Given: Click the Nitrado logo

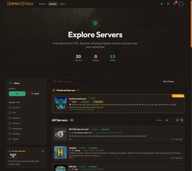Looking at the screenshot, I should (x=13, y=156).
